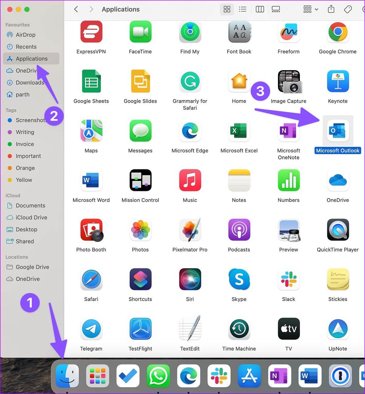Click the Edit Tags toolbar button

click(x=348, y=9)
